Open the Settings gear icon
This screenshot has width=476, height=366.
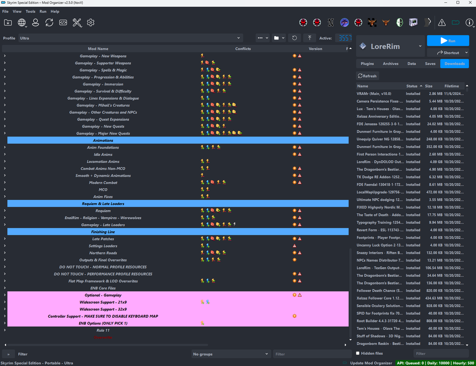91,22
